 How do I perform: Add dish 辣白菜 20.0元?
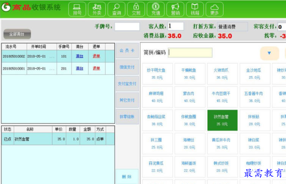coord(255,143)
